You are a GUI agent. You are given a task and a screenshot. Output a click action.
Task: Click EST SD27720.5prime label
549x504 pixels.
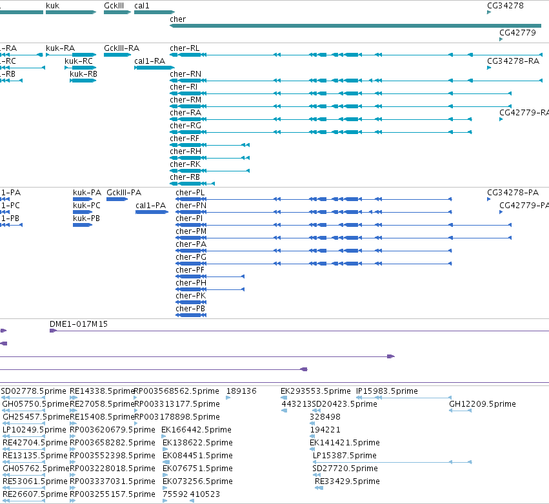[345, 469]
